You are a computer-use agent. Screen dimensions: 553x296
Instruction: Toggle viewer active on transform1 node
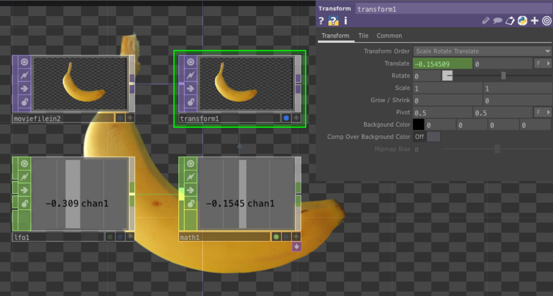pyautogui.click(x=191, y=62)
